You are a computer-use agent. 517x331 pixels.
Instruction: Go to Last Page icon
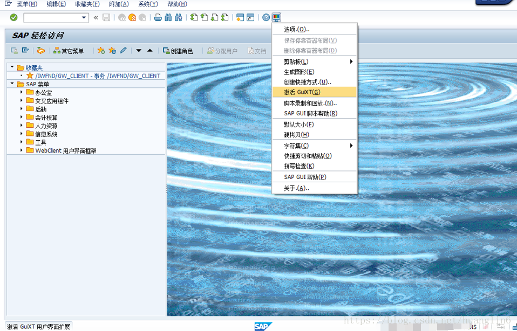point(225,17)
